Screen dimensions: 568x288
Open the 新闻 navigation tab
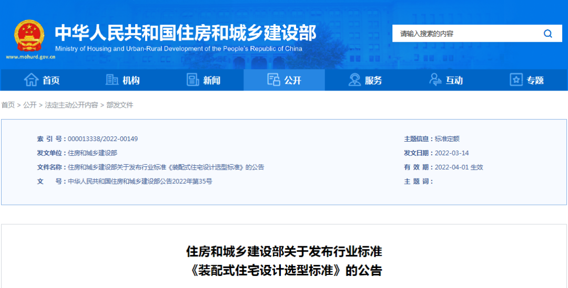tap(203, 80)
